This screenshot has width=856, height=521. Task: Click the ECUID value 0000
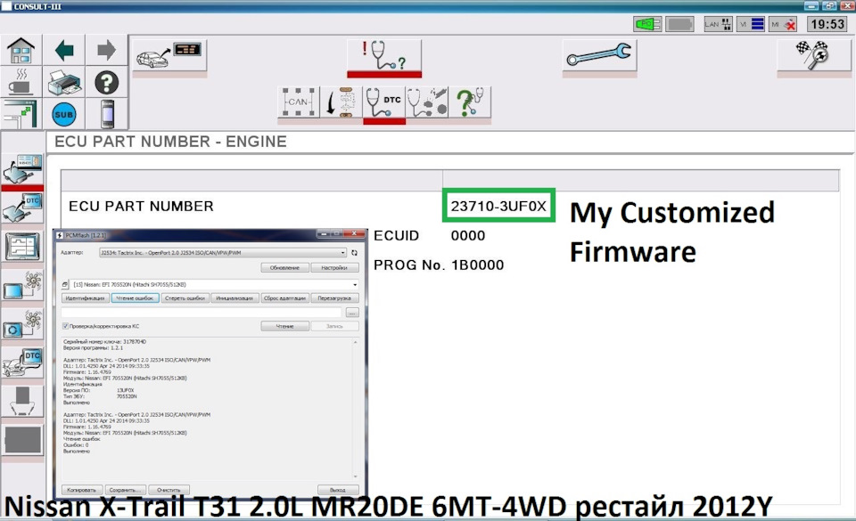[468, 235]
